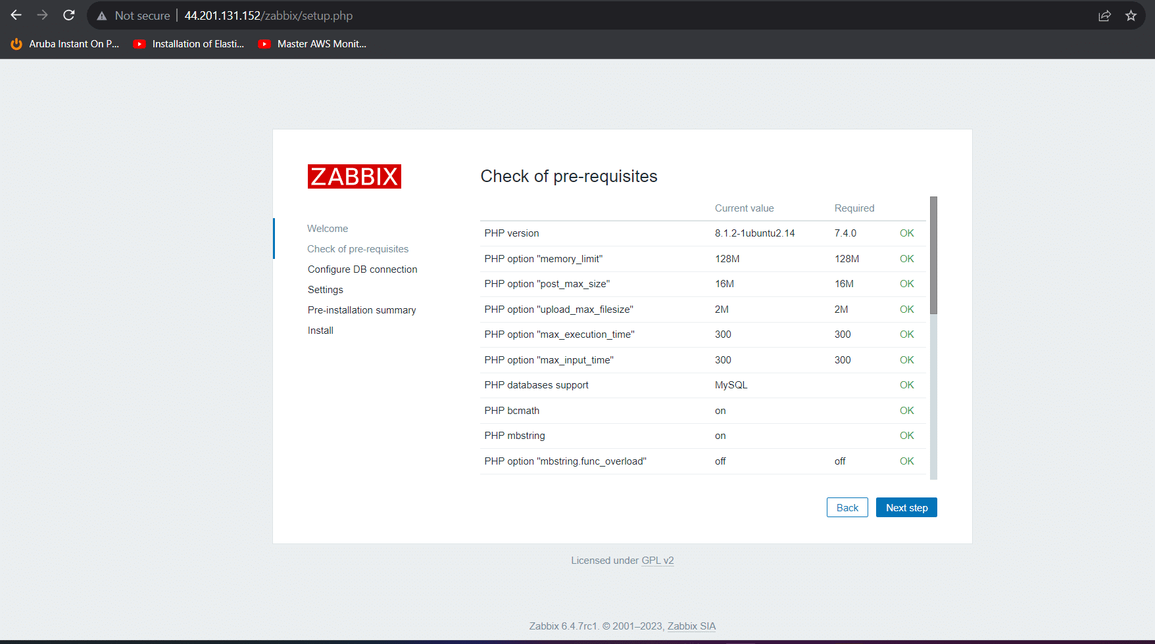
Task: Click 'PHP option "max_execution_time"' row label
Action: click(559, 334)
